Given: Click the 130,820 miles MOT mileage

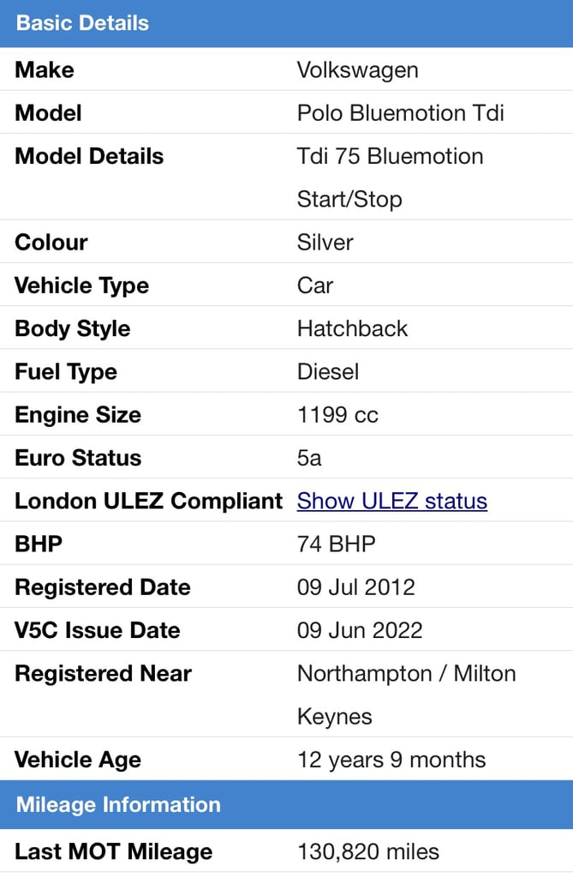Looking at the screenshot, I should (x=368, y=851).
